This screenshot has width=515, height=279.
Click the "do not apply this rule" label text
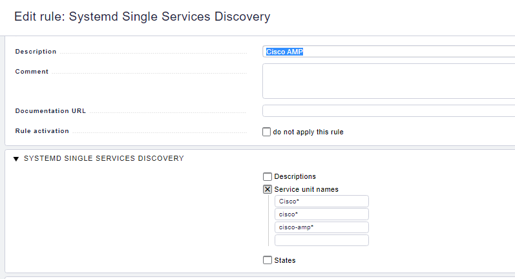tap(308, 132)
